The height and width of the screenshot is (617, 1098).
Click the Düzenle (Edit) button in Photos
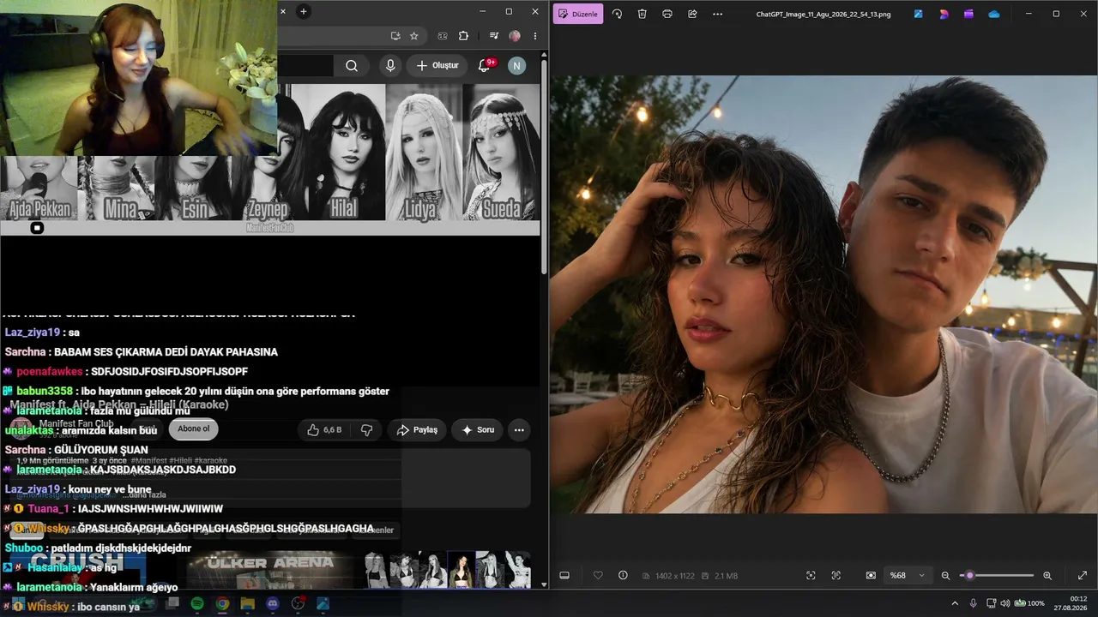click(578, 14)
